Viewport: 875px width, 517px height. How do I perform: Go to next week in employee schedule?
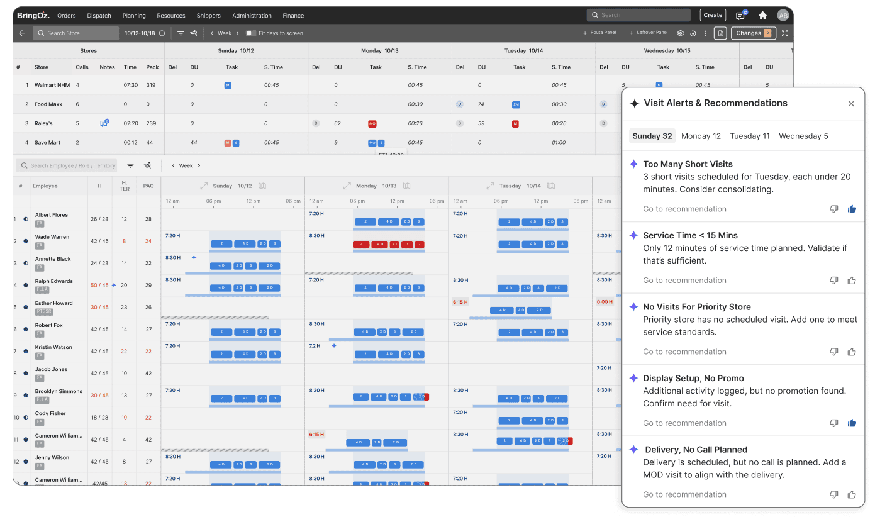[x=199, y=165]
